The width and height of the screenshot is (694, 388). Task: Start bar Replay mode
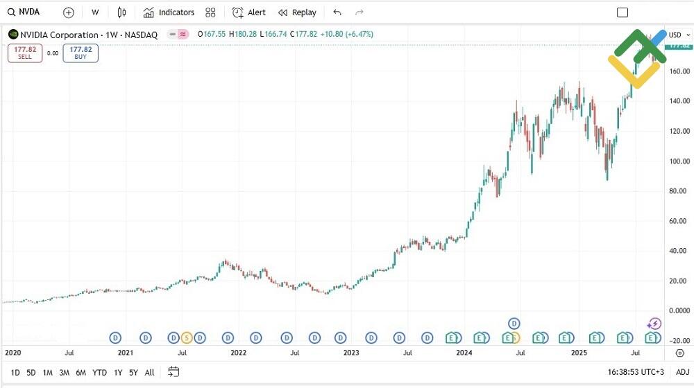pyautogui.click(x=297, y=12)
